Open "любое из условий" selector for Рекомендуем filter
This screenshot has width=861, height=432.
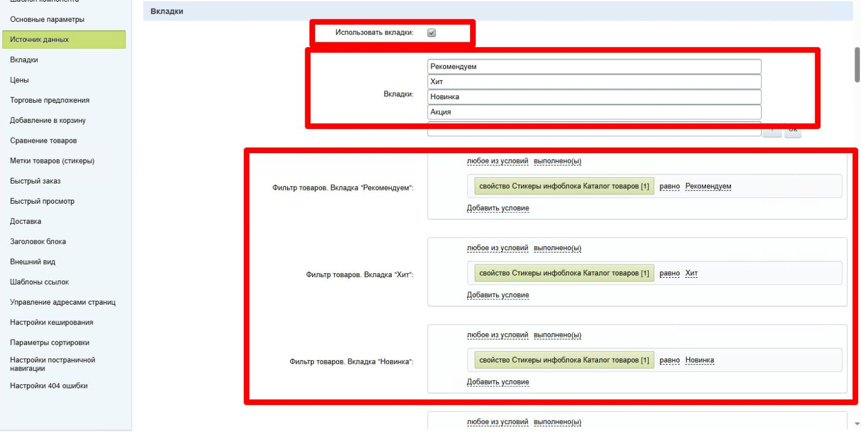tap(497, 161)
